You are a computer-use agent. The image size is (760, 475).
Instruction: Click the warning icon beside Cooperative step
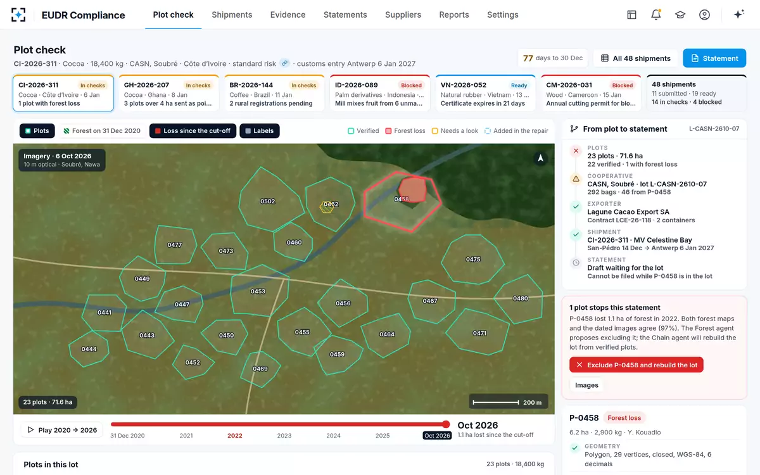pos(576,179)
